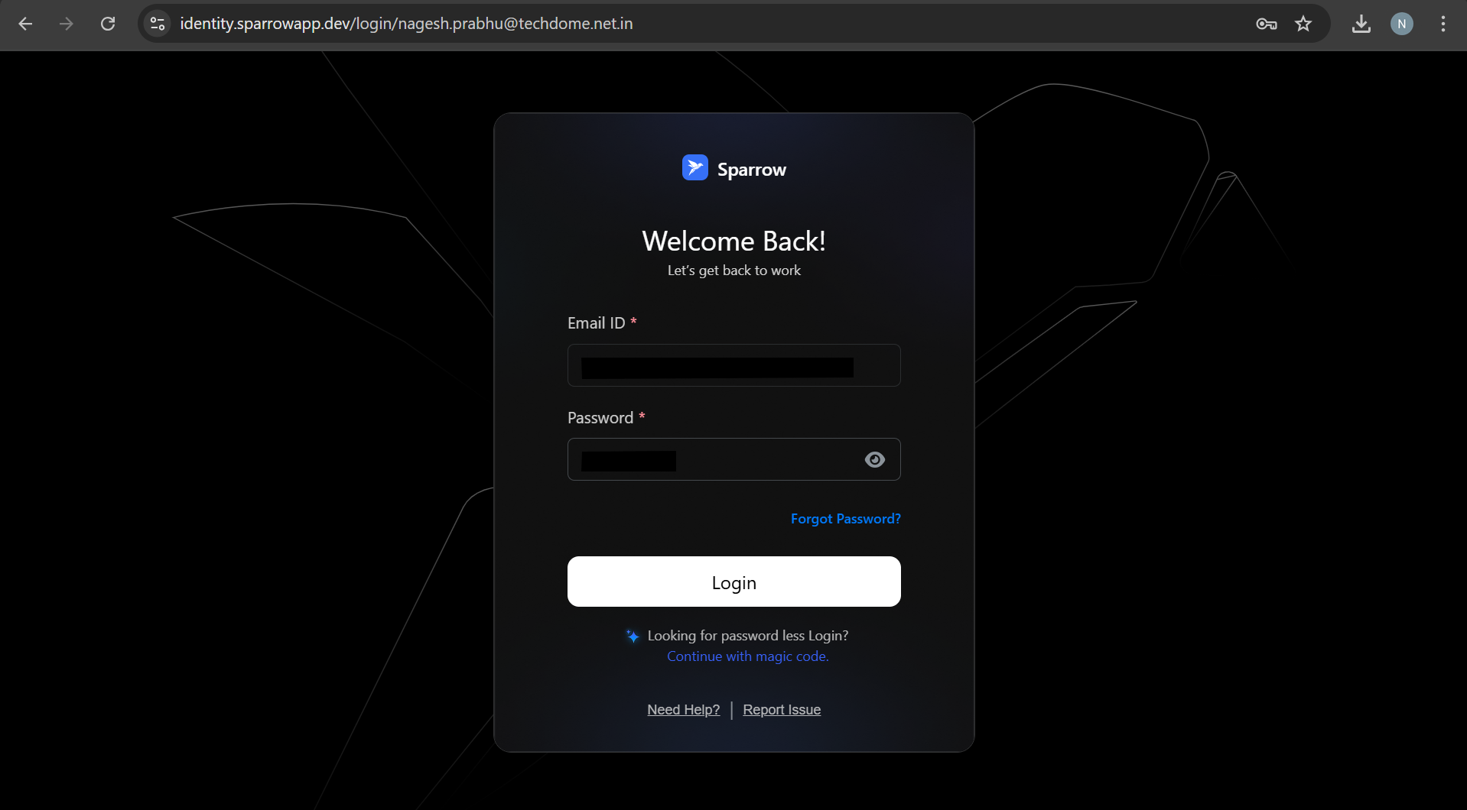Open the browser downloads icon
Image resolution: width=1467 pixels, height=810 pixels.
click(1361, 24)
